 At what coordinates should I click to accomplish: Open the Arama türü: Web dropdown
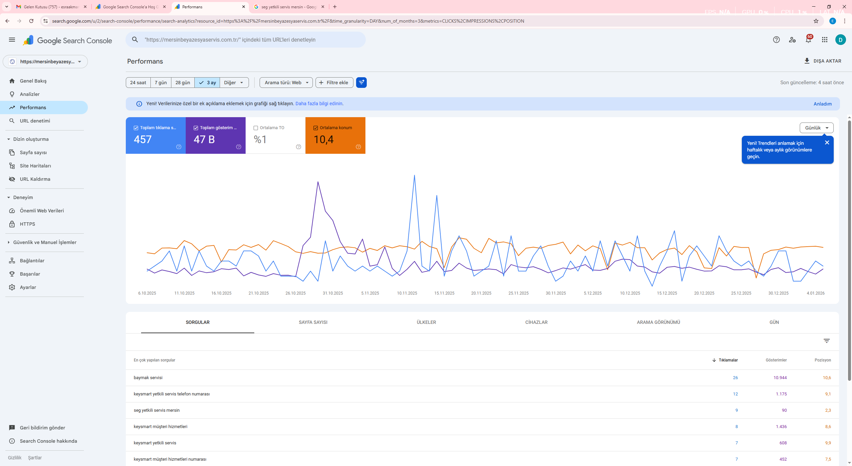coord(286,83)
